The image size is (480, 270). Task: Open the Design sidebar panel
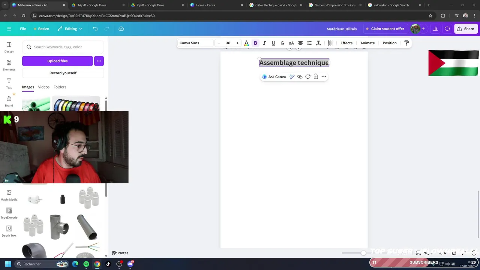point(9,47)
